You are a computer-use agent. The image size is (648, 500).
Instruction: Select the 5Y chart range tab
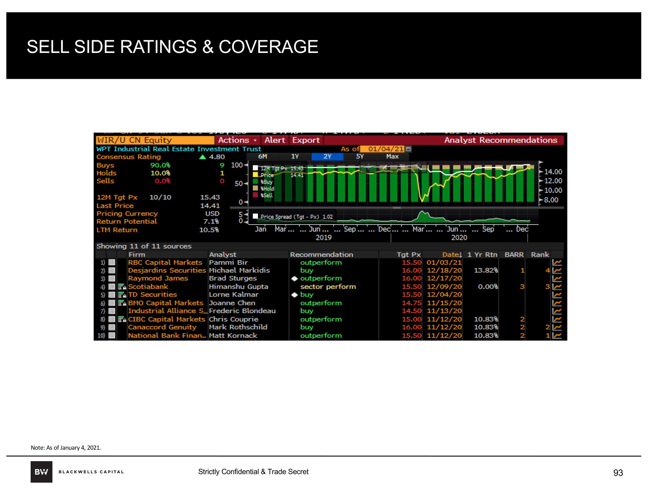tap(360, 156)
